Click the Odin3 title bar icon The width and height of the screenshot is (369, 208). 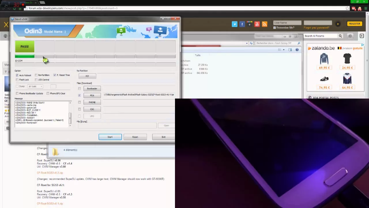tap(12, 19)
